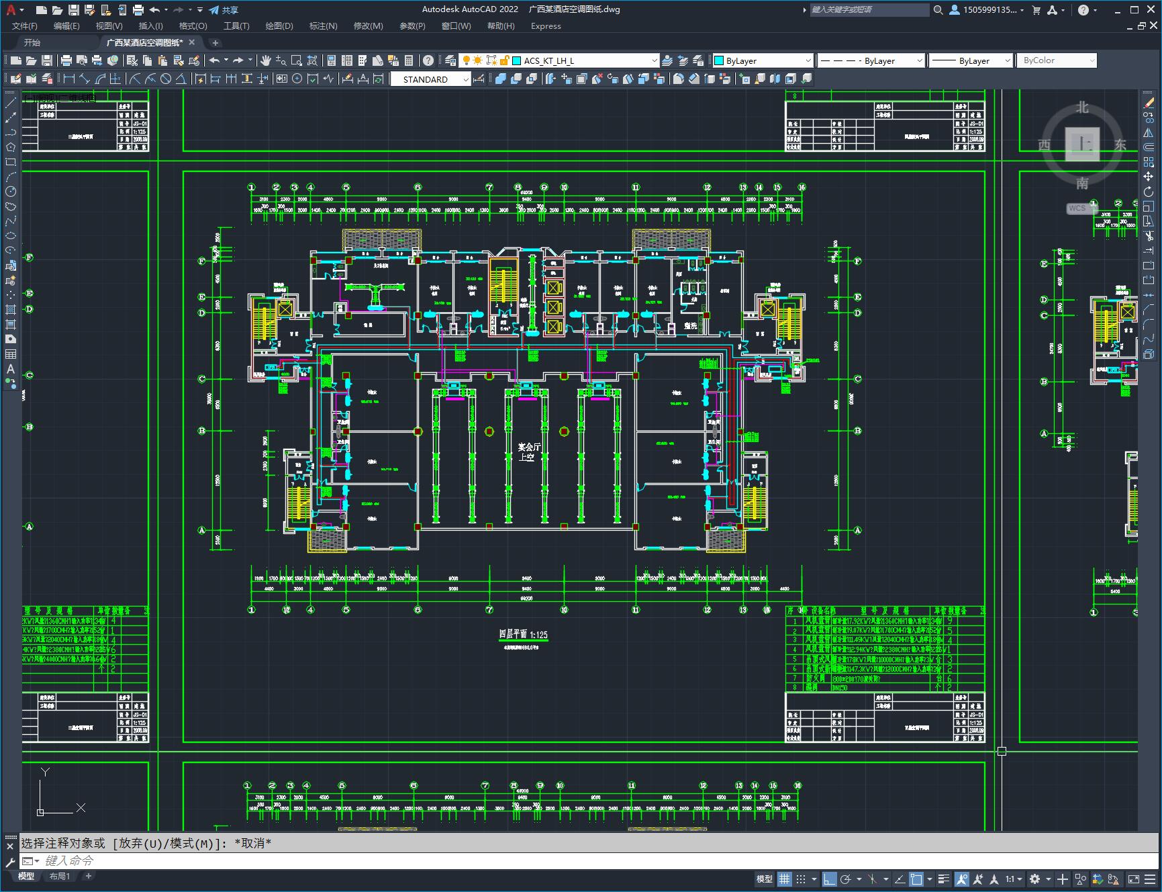The height and width of the screenshot is (892, 1162).
Task: Add new layout with plus button
Action: 89,876
